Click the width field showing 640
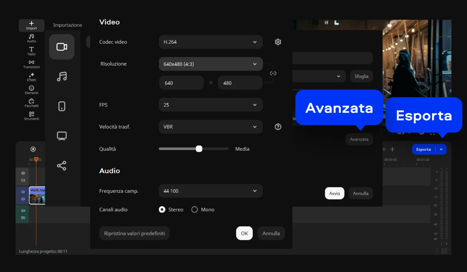 tap(181, 83)
